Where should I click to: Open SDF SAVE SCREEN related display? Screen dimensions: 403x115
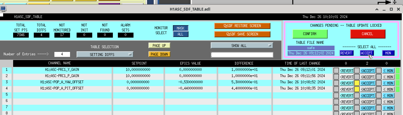click(242, 34)
